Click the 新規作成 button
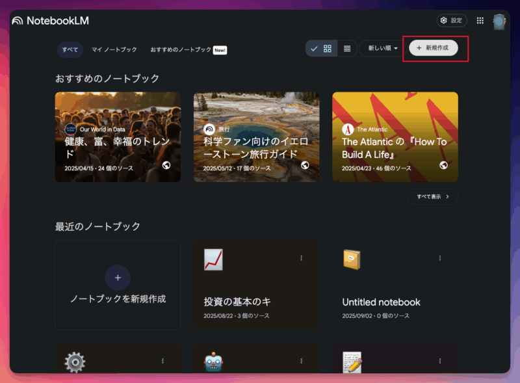This screenshot has height=383, width=520. click(434, 47)
